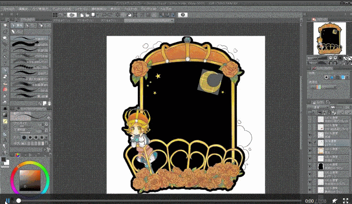The width and height of the screenshot is (352, 204).
Task: Select the black splash Decoration tool
Action: pyautogui.click(x=5, y=108)
